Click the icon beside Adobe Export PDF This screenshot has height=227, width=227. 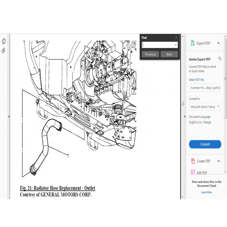(220, 59)
